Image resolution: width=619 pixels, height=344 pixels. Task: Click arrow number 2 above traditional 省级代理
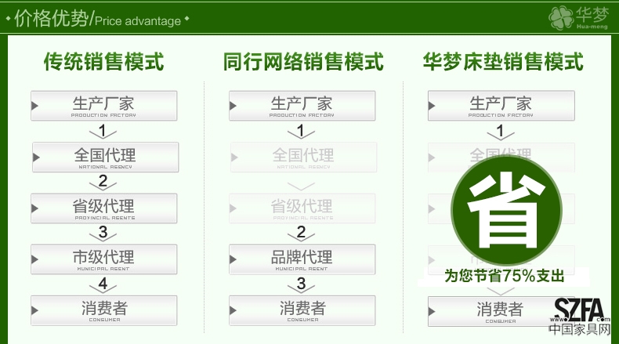point(103,183)
